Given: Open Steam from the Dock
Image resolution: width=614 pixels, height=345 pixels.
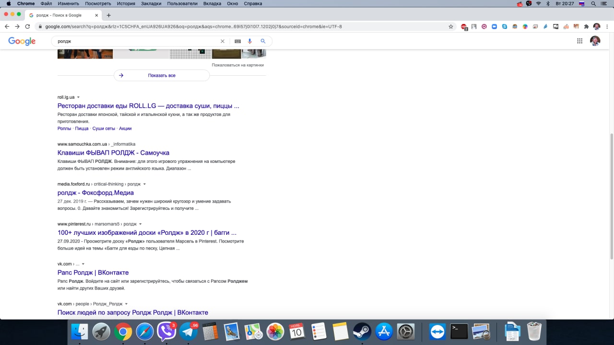Looking at the screenshot, I should click(362, 332).
